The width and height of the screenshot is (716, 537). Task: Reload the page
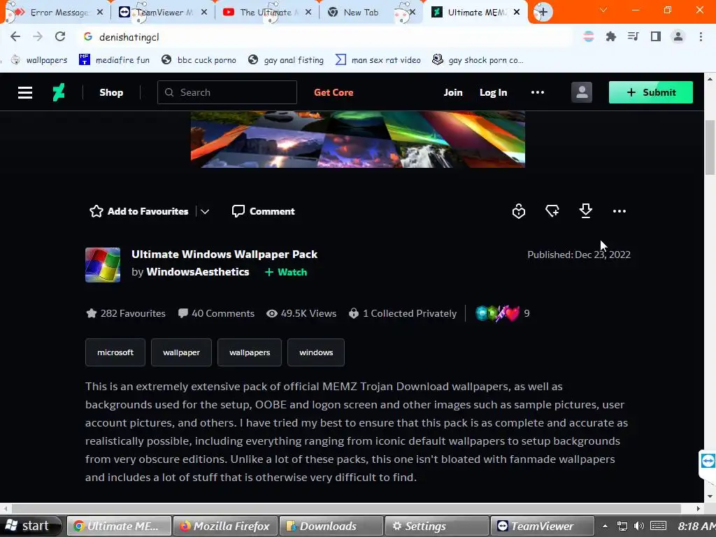coord(60,36)
